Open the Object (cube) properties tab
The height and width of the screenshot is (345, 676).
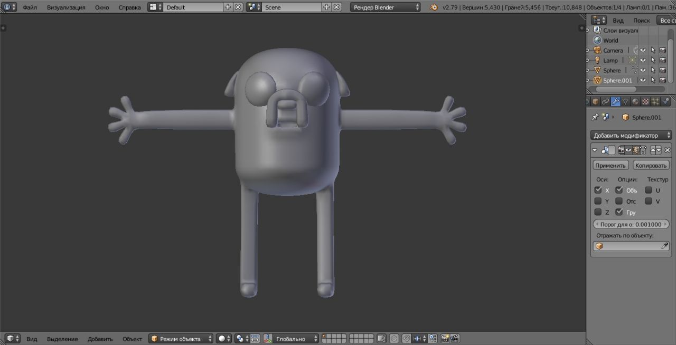(596, 101)
